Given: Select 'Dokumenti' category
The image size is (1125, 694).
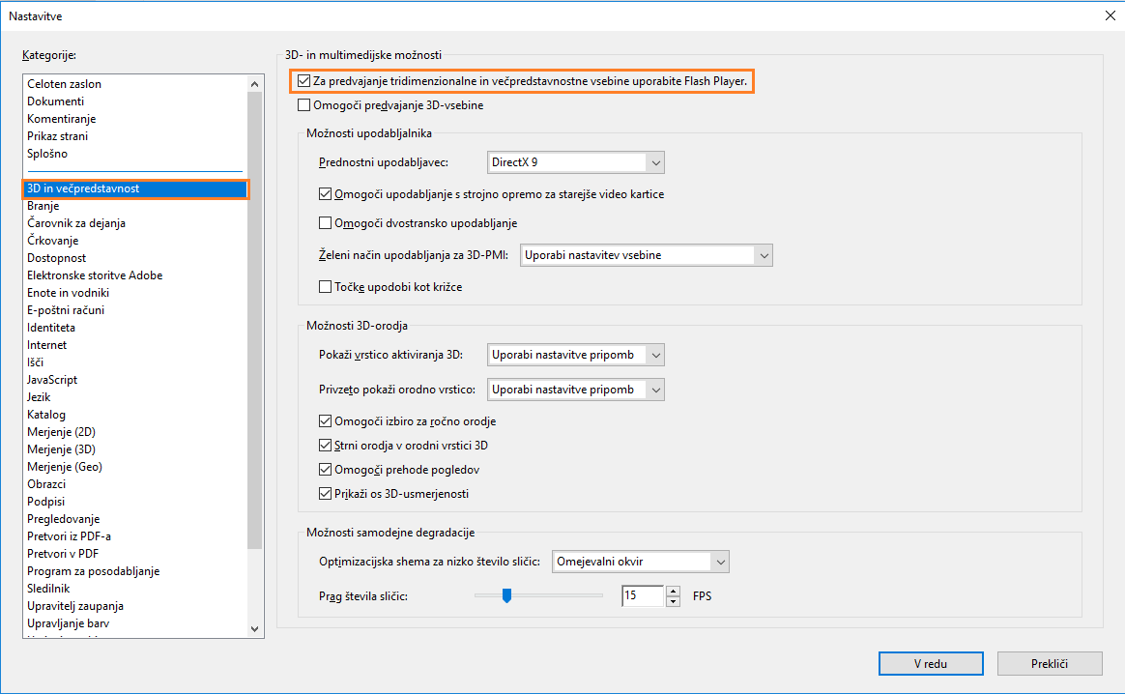Looking at the screenshot, I should pos(135,101).
